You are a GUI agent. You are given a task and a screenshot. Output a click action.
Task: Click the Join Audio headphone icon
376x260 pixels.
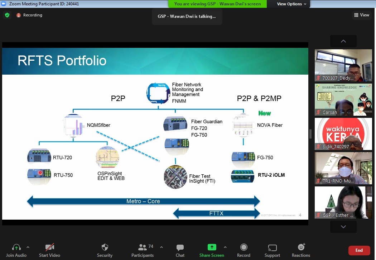click(x=16, y=247)
